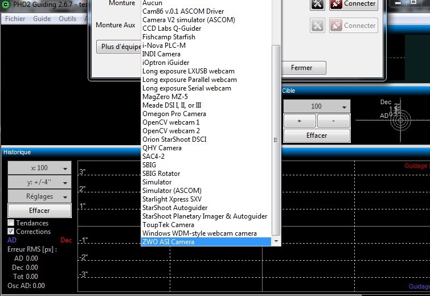The image size is (430, 296).
Task: Select StarShoot Autoguider
Action: pyautogui.click(x=206, y=207)
